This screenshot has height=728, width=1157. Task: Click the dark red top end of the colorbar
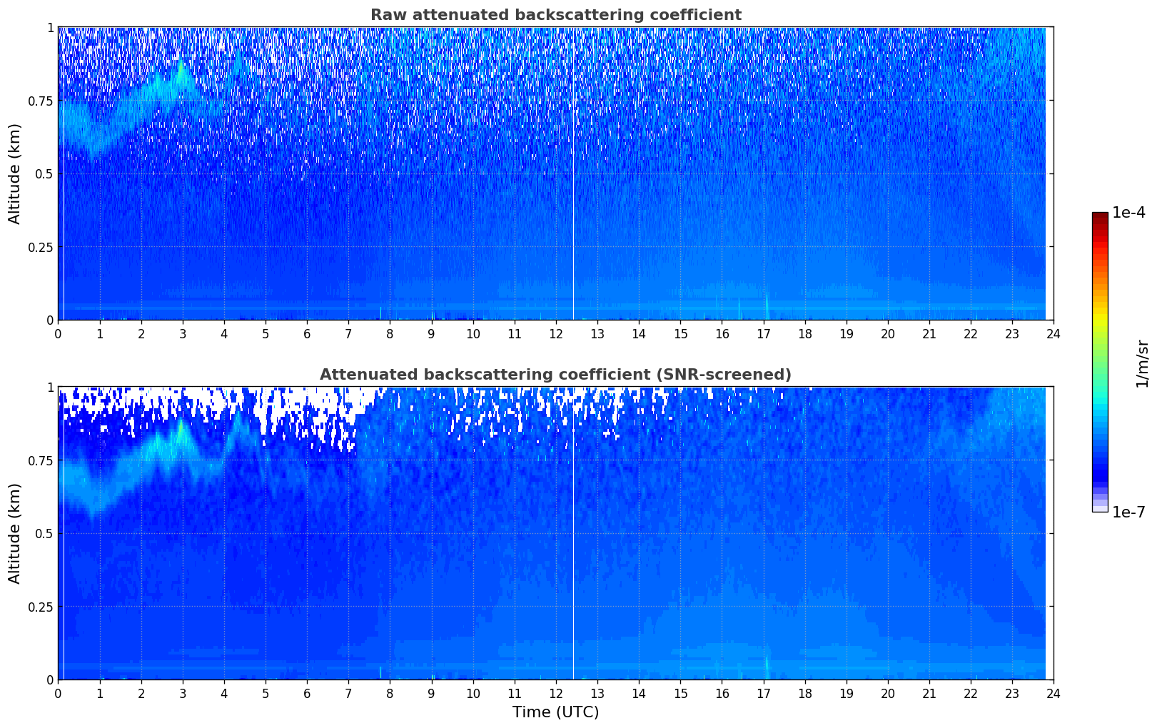point(1100,216)
